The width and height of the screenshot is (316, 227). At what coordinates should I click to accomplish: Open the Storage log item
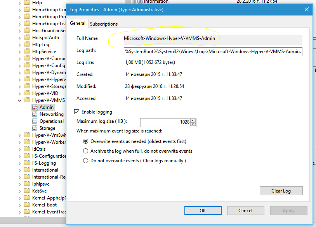tap(47, 128)
